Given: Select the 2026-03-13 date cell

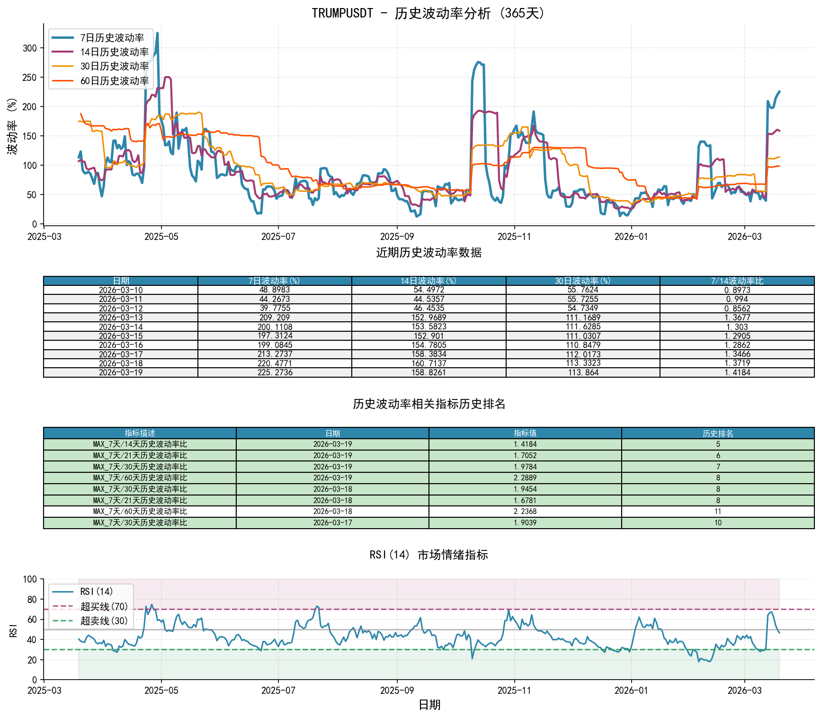Looking at the screenshot, I should point(121,318).
